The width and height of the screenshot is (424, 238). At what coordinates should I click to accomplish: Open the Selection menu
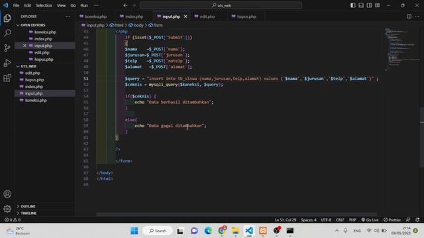point(44,5)
